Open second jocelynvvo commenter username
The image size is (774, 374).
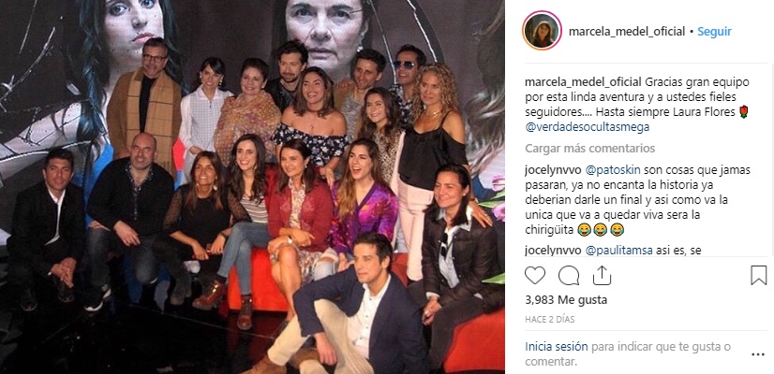coord(553,251)
